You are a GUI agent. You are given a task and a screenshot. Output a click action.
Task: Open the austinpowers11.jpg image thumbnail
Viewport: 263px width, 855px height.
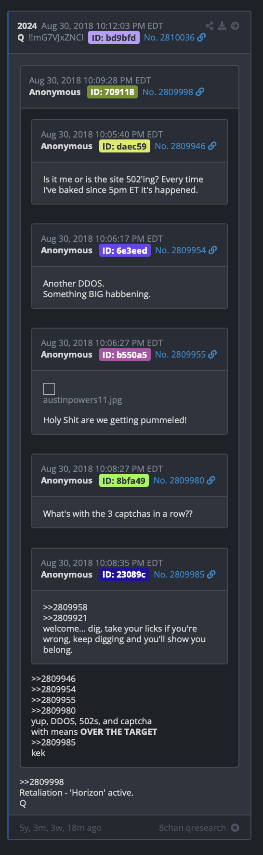49,389
